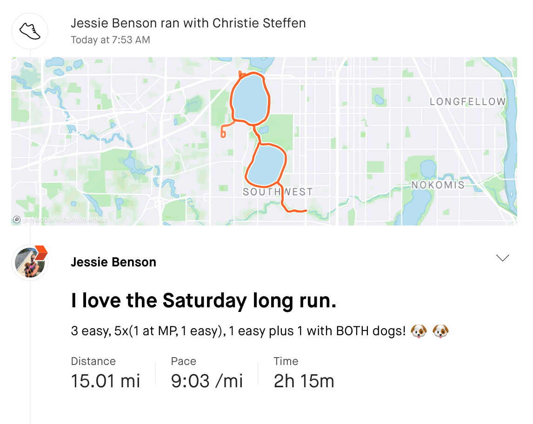
Task: Click the NOKOMIS label on the map
Action: (438, 185)
